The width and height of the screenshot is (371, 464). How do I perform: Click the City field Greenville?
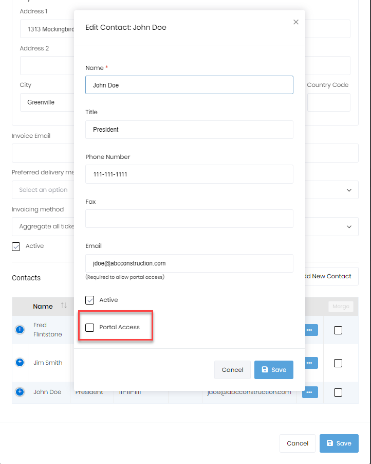pyautogui.click(x=47, y=102)
